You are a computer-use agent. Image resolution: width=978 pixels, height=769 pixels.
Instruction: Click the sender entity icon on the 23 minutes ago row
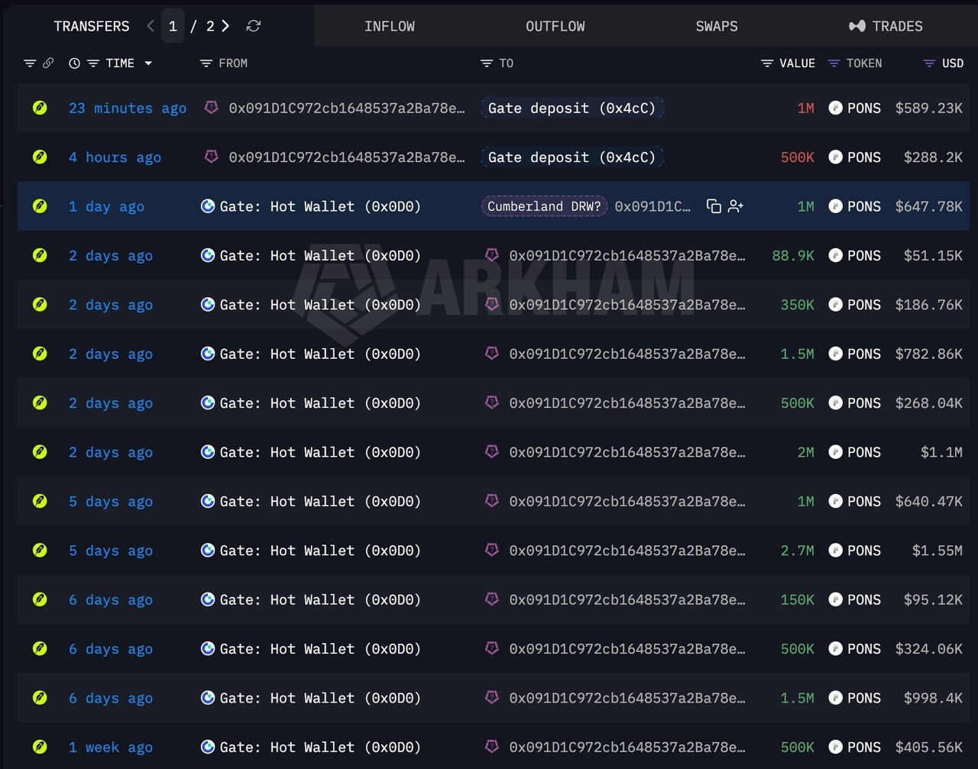[212, 108]
